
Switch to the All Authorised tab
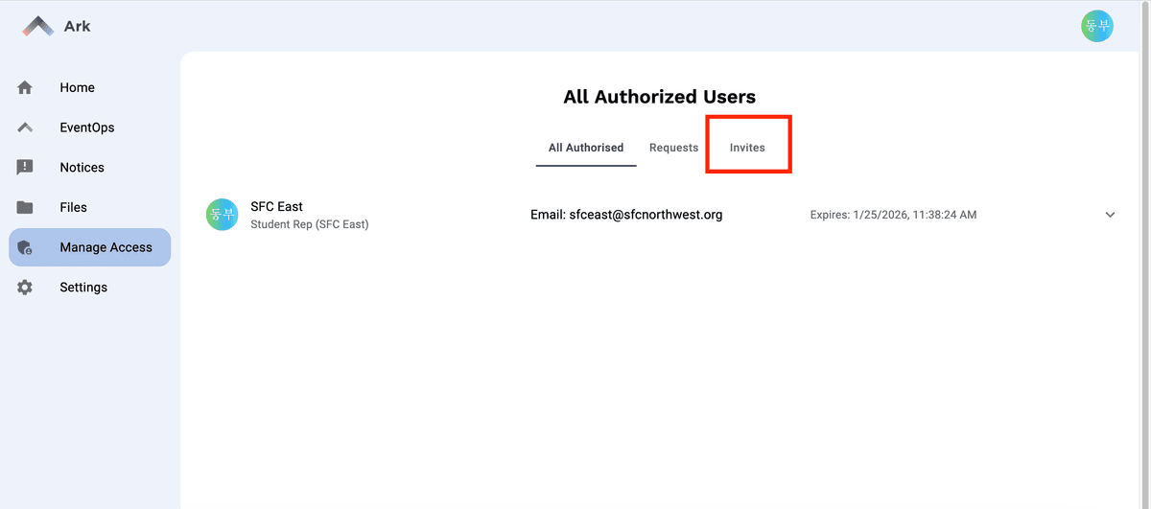coord(585,148)
